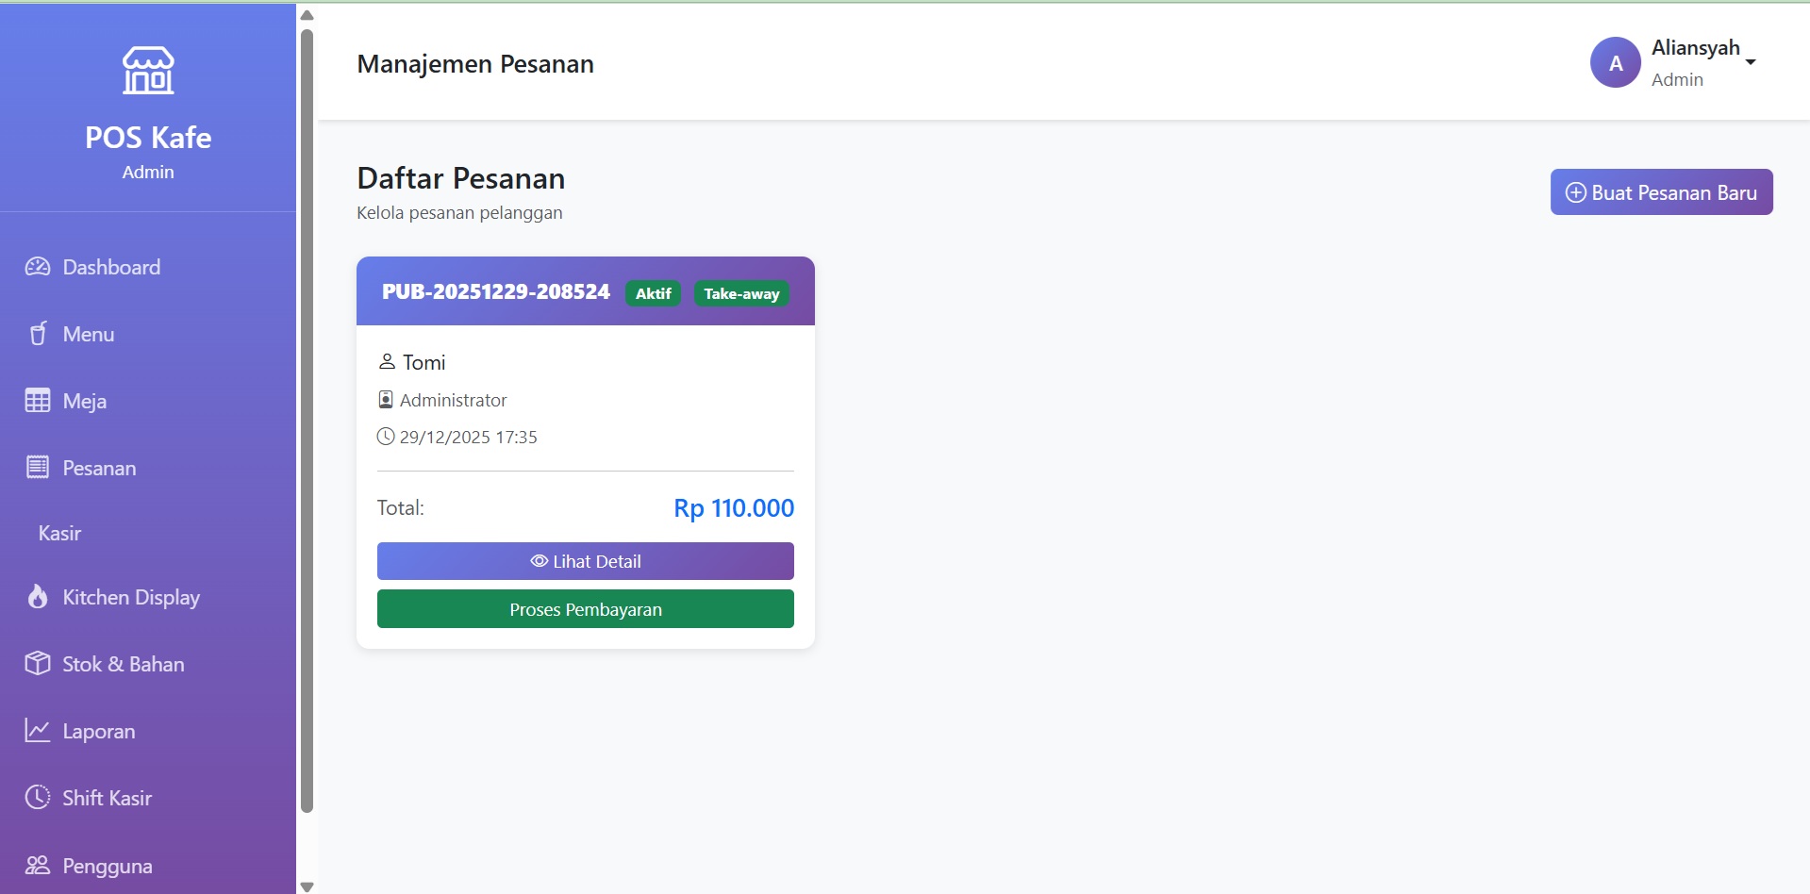Viewport: 1810px width, 894px height.
Task: Go to the Laporan menu item
Action: [98, 732]
